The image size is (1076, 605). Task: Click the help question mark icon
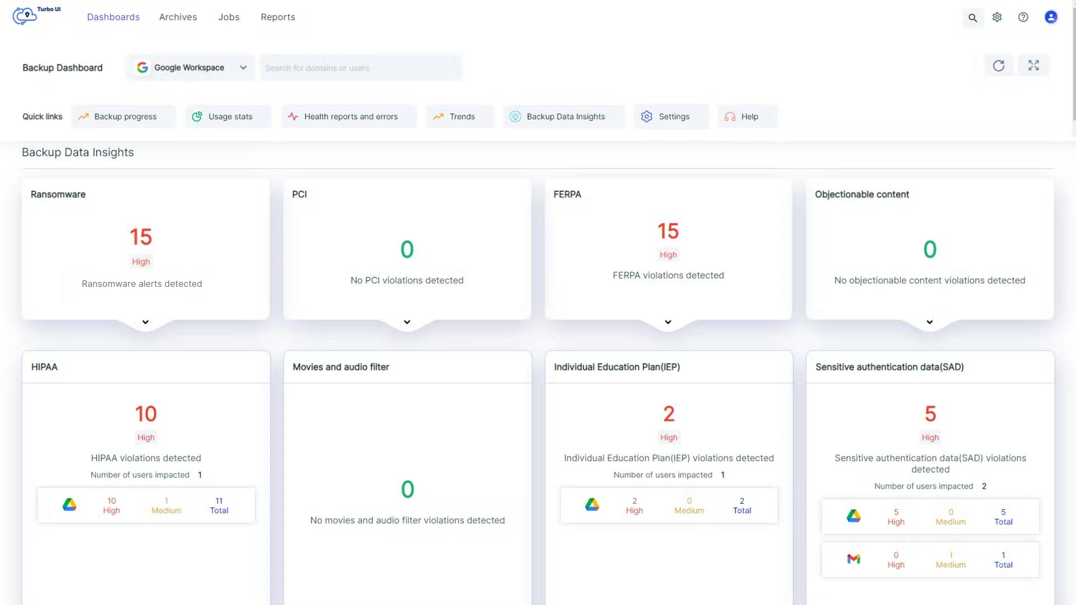tap(1023, 17)
